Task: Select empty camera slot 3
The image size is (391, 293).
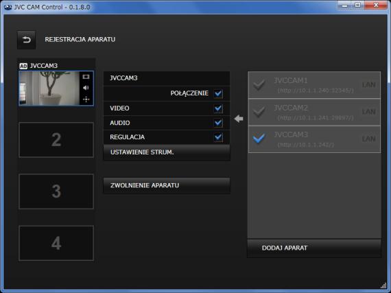Action: tap(56, 191)
